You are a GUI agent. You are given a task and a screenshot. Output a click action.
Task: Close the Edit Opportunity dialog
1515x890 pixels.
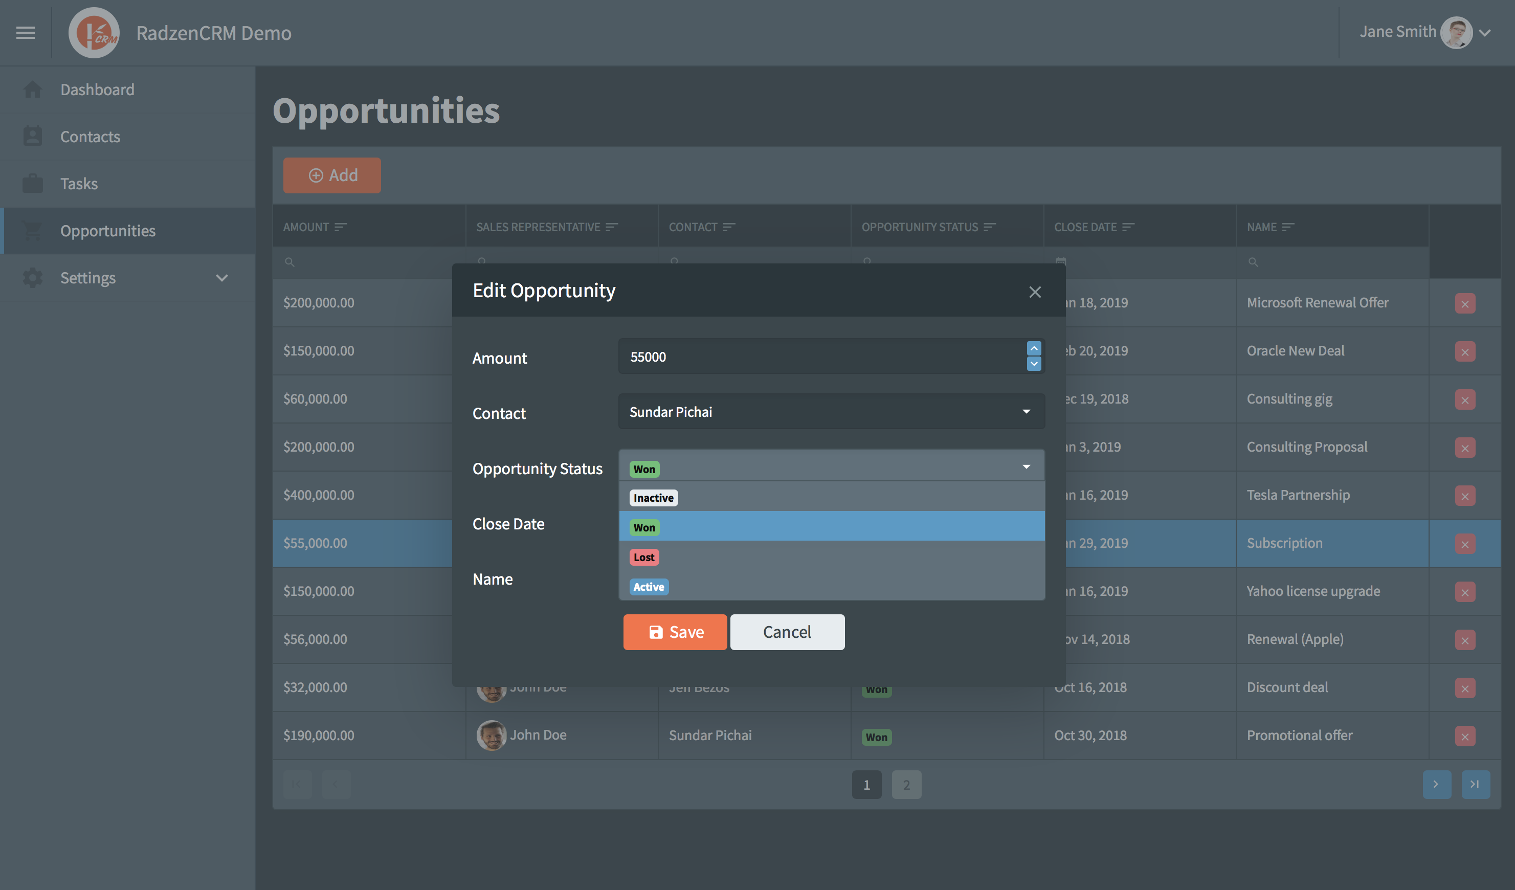pyautogui.click(x=1035, y=292)
